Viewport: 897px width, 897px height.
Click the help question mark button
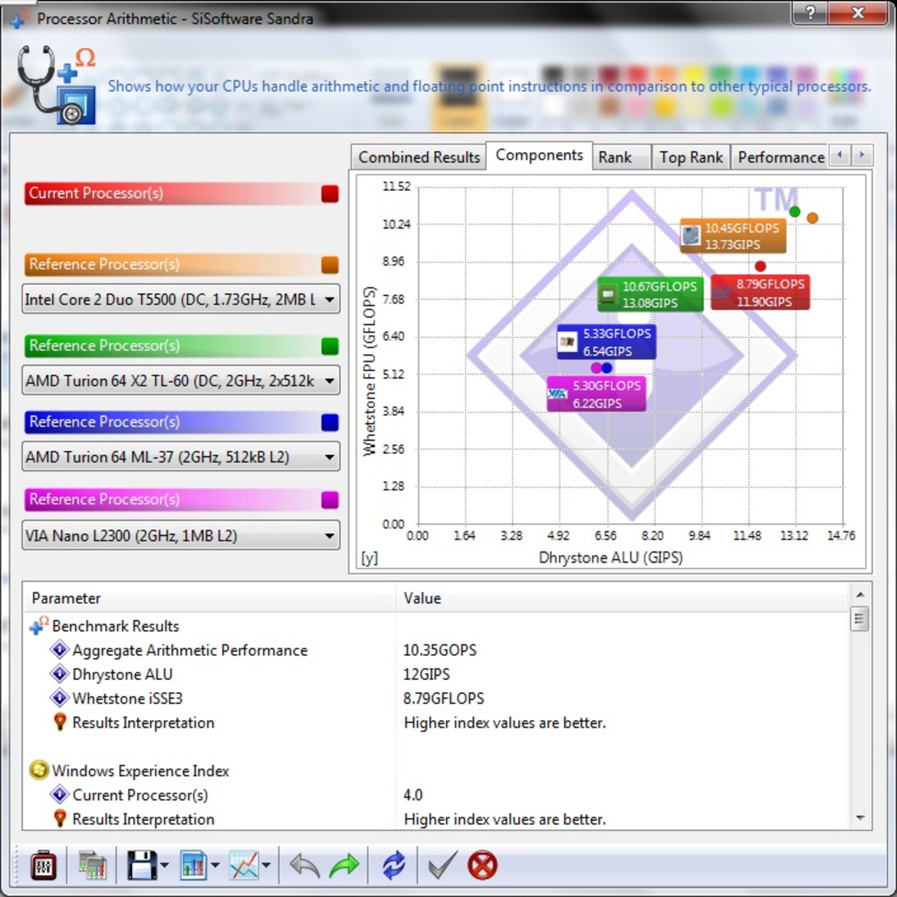pyautogui.click(x=810, y=12)
